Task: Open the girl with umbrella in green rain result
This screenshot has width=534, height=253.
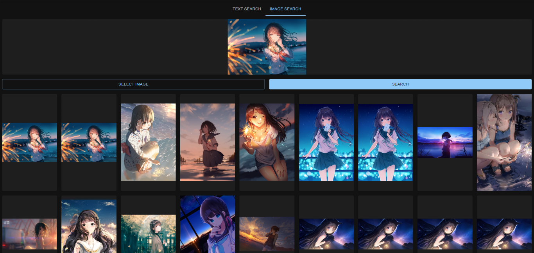Action: pyautogui.click(x=148, y=233)
